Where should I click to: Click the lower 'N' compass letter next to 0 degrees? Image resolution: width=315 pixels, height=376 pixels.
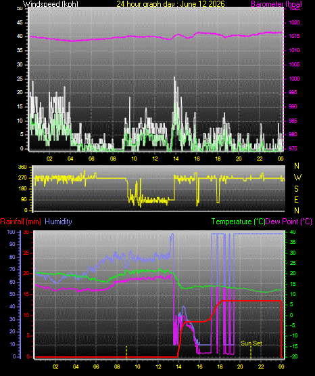coord(297,210)
